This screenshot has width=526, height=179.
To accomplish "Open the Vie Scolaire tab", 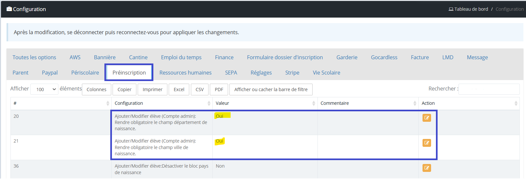I will [326, 73].
